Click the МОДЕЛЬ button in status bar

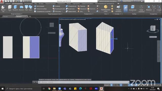click(x=107, y=85)
